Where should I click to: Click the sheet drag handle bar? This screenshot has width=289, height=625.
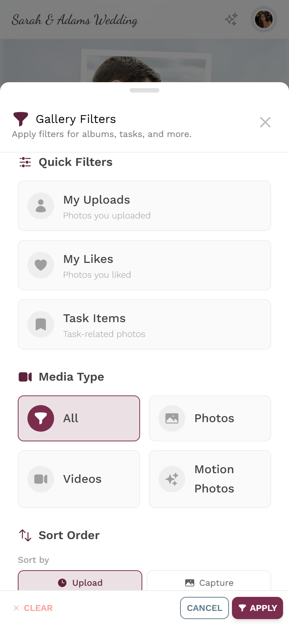click(x=144, y=90)
